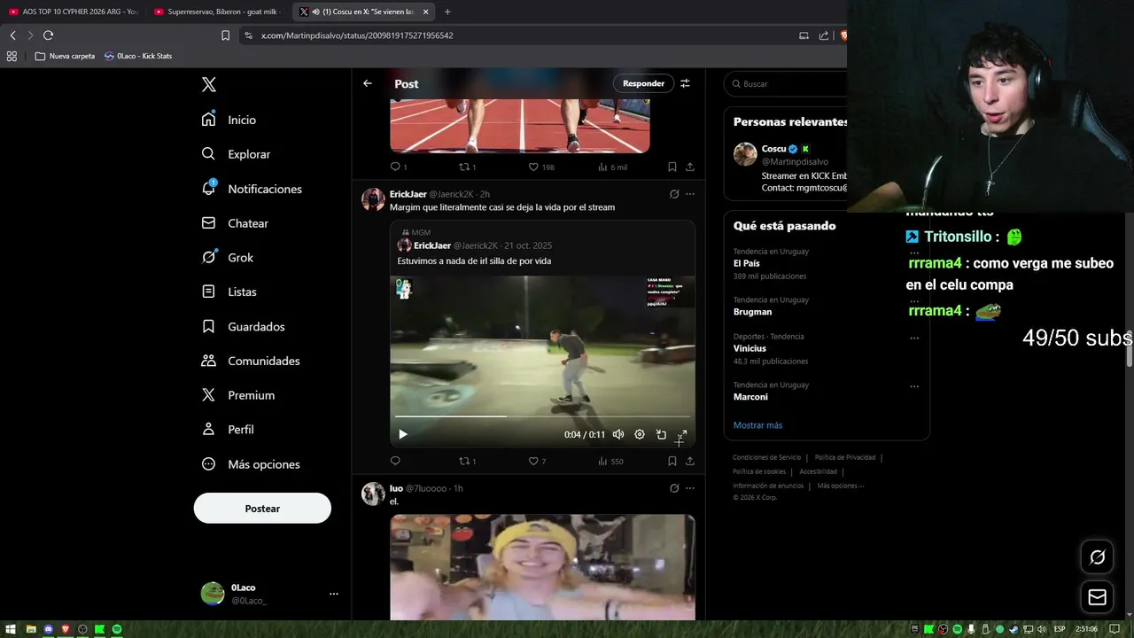This screenshot has height=638, width=1134.
Task: Bookmark the track photo post
Action: click(x=672, y=167)
